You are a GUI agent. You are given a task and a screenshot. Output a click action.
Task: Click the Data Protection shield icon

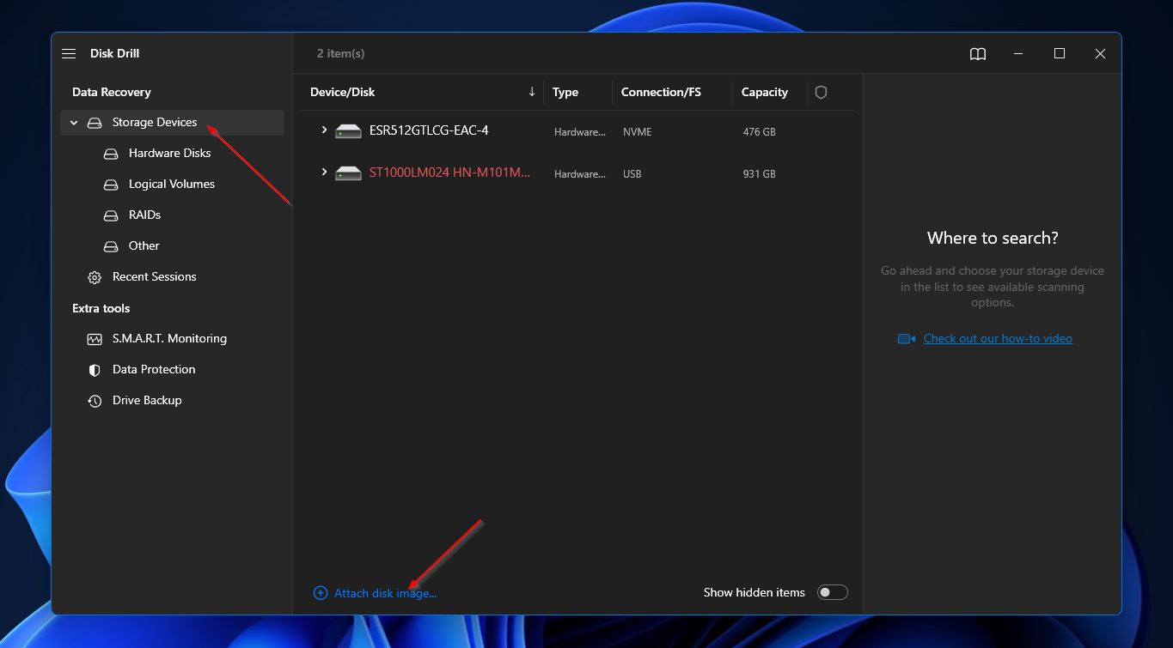pyautogui.click(x=95, y=370)
